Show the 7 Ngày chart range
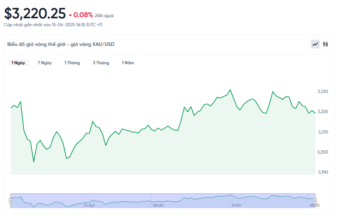This screenshot has width=338, height=220. coord(45,63)
